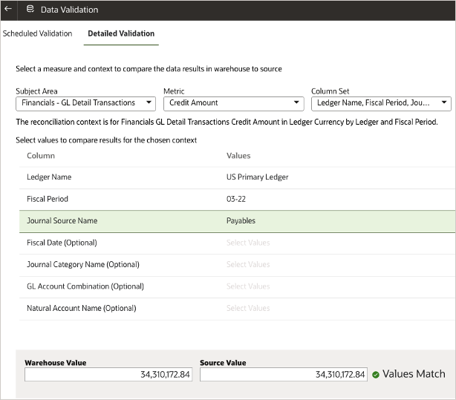Viewport: 456px width, 400px height.
Task: Select values for GL Account Combination
Action: [x=248, y=286]
